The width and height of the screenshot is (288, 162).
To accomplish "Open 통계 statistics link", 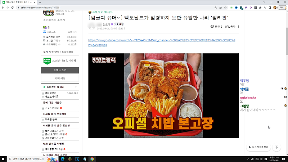I will point(61,20).
